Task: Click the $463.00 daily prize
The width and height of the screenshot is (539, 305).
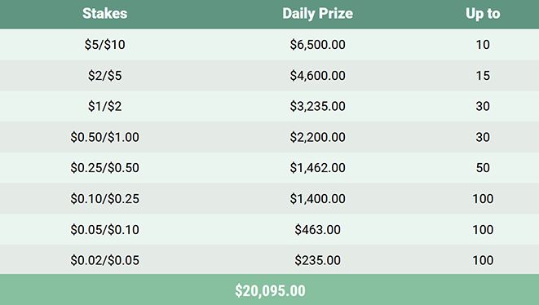Action: point(318,229)
